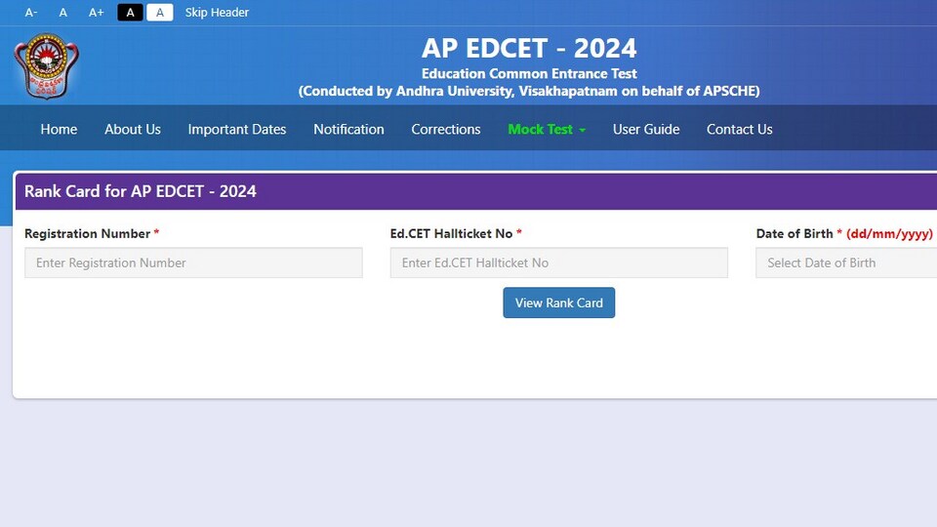Go to Contact Us page
This screenshot has width=937, height=527.
[x=740, y=129]
